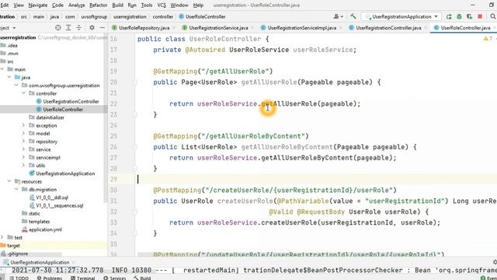Click the datainitializer package
Viewport: 497px width, 280px height.
[x=50, y=117]
